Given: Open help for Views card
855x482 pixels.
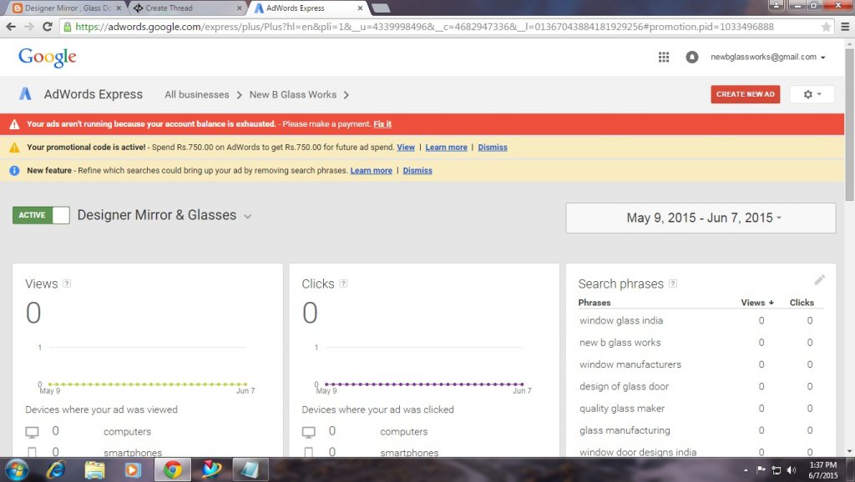Looking at the screenshot, I should tap(67, 284).
